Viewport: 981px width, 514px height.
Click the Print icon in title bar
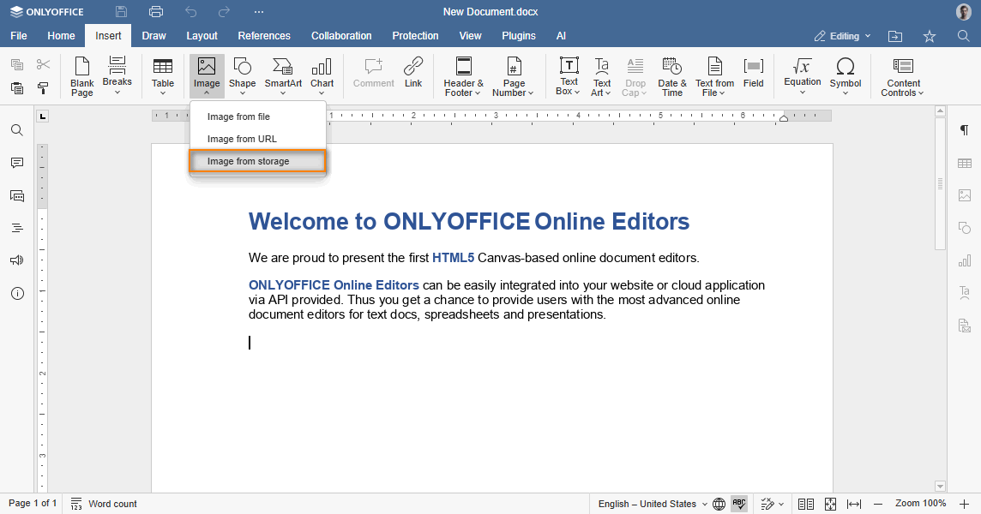[156, 12]
